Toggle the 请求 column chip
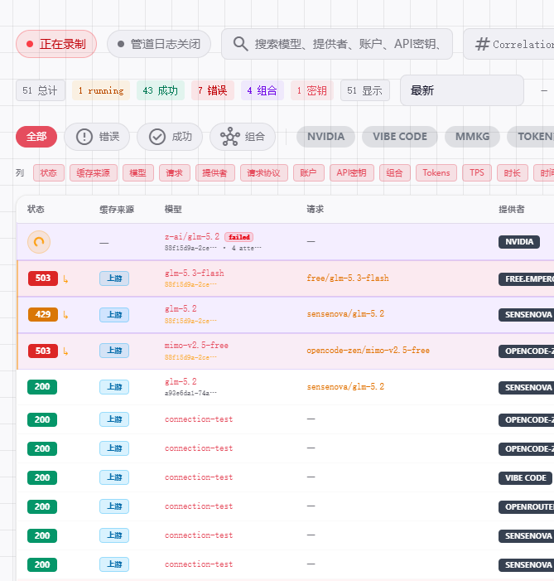 [x=175, y=173]
